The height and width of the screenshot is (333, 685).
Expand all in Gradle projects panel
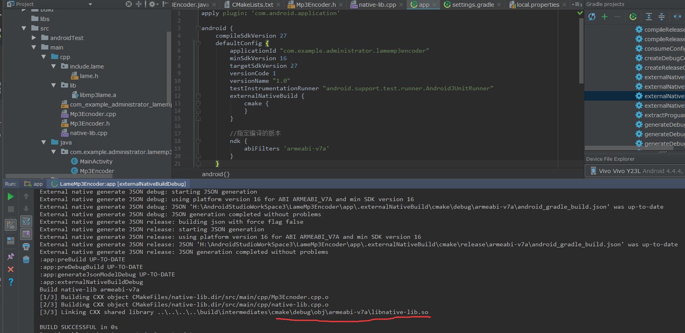649,17
